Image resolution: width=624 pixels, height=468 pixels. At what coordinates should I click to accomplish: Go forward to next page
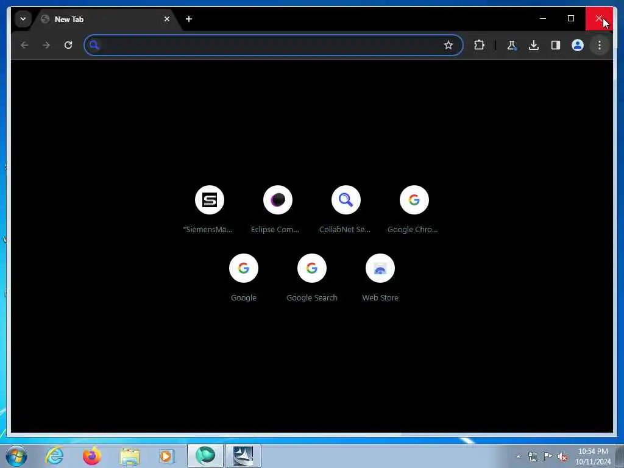(46, 45)
